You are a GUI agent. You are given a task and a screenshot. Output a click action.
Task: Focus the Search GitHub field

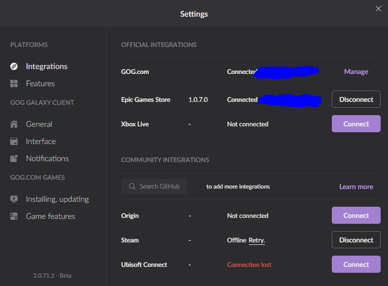point(154,186)
